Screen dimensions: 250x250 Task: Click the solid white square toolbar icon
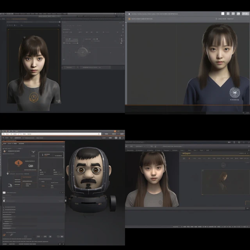click(223, 14)
